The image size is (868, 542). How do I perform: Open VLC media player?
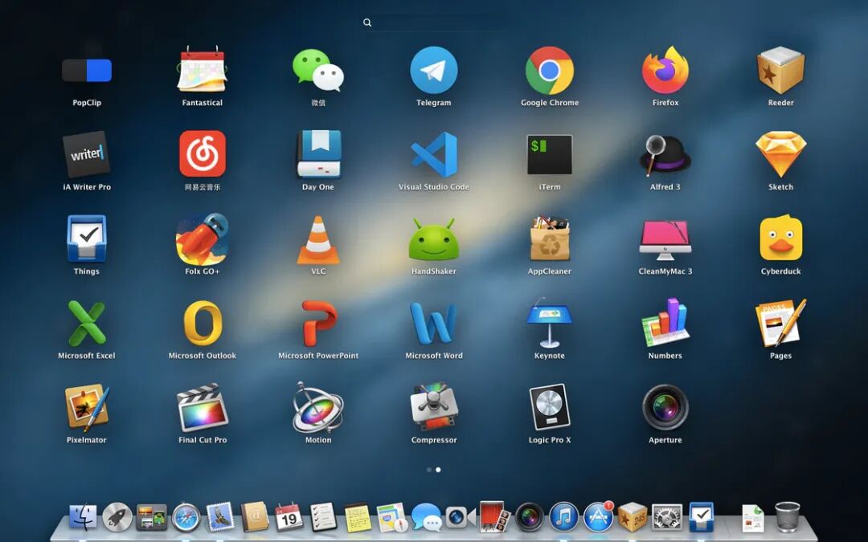[x=318, y=239]
